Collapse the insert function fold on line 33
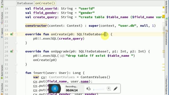The height and width of the screenshot is (95, 169). tap(16, 73)
